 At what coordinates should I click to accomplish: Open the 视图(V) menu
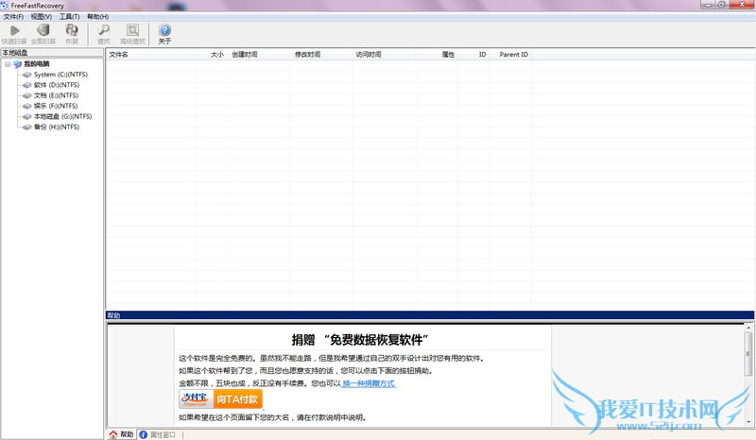coord(41,17)
